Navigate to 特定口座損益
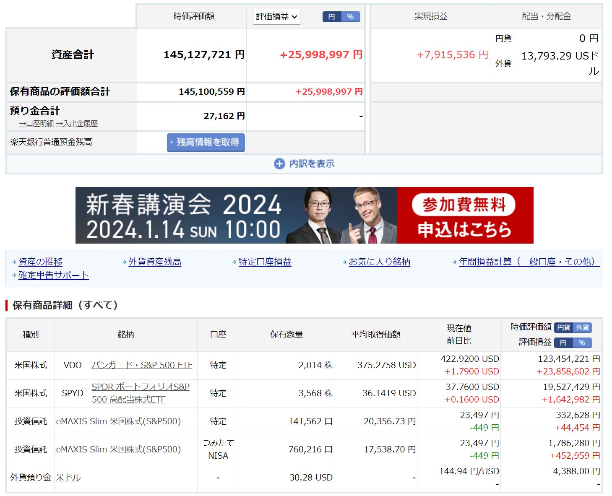 click(x=265, y=262)
